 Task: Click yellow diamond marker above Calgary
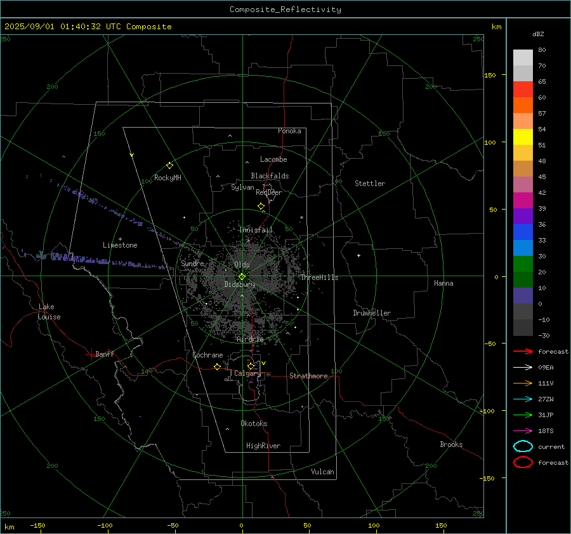[251, 366]
